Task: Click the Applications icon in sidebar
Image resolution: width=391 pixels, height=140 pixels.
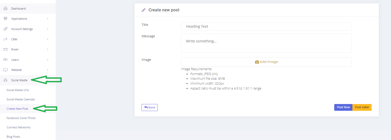Action: click(5, 19)
